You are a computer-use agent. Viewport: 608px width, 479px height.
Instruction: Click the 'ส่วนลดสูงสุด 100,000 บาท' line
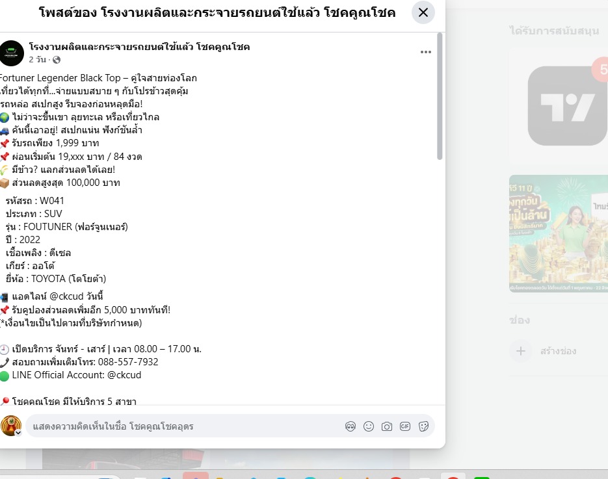[x=66, y=183]
